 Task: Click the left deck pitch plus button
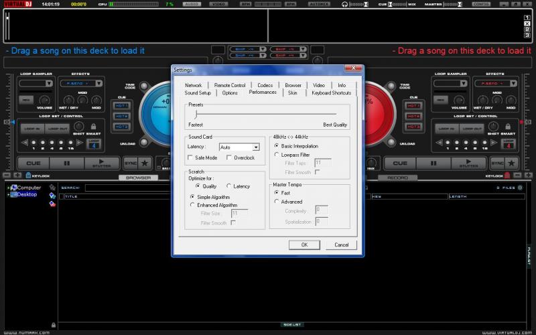point(17,176)
